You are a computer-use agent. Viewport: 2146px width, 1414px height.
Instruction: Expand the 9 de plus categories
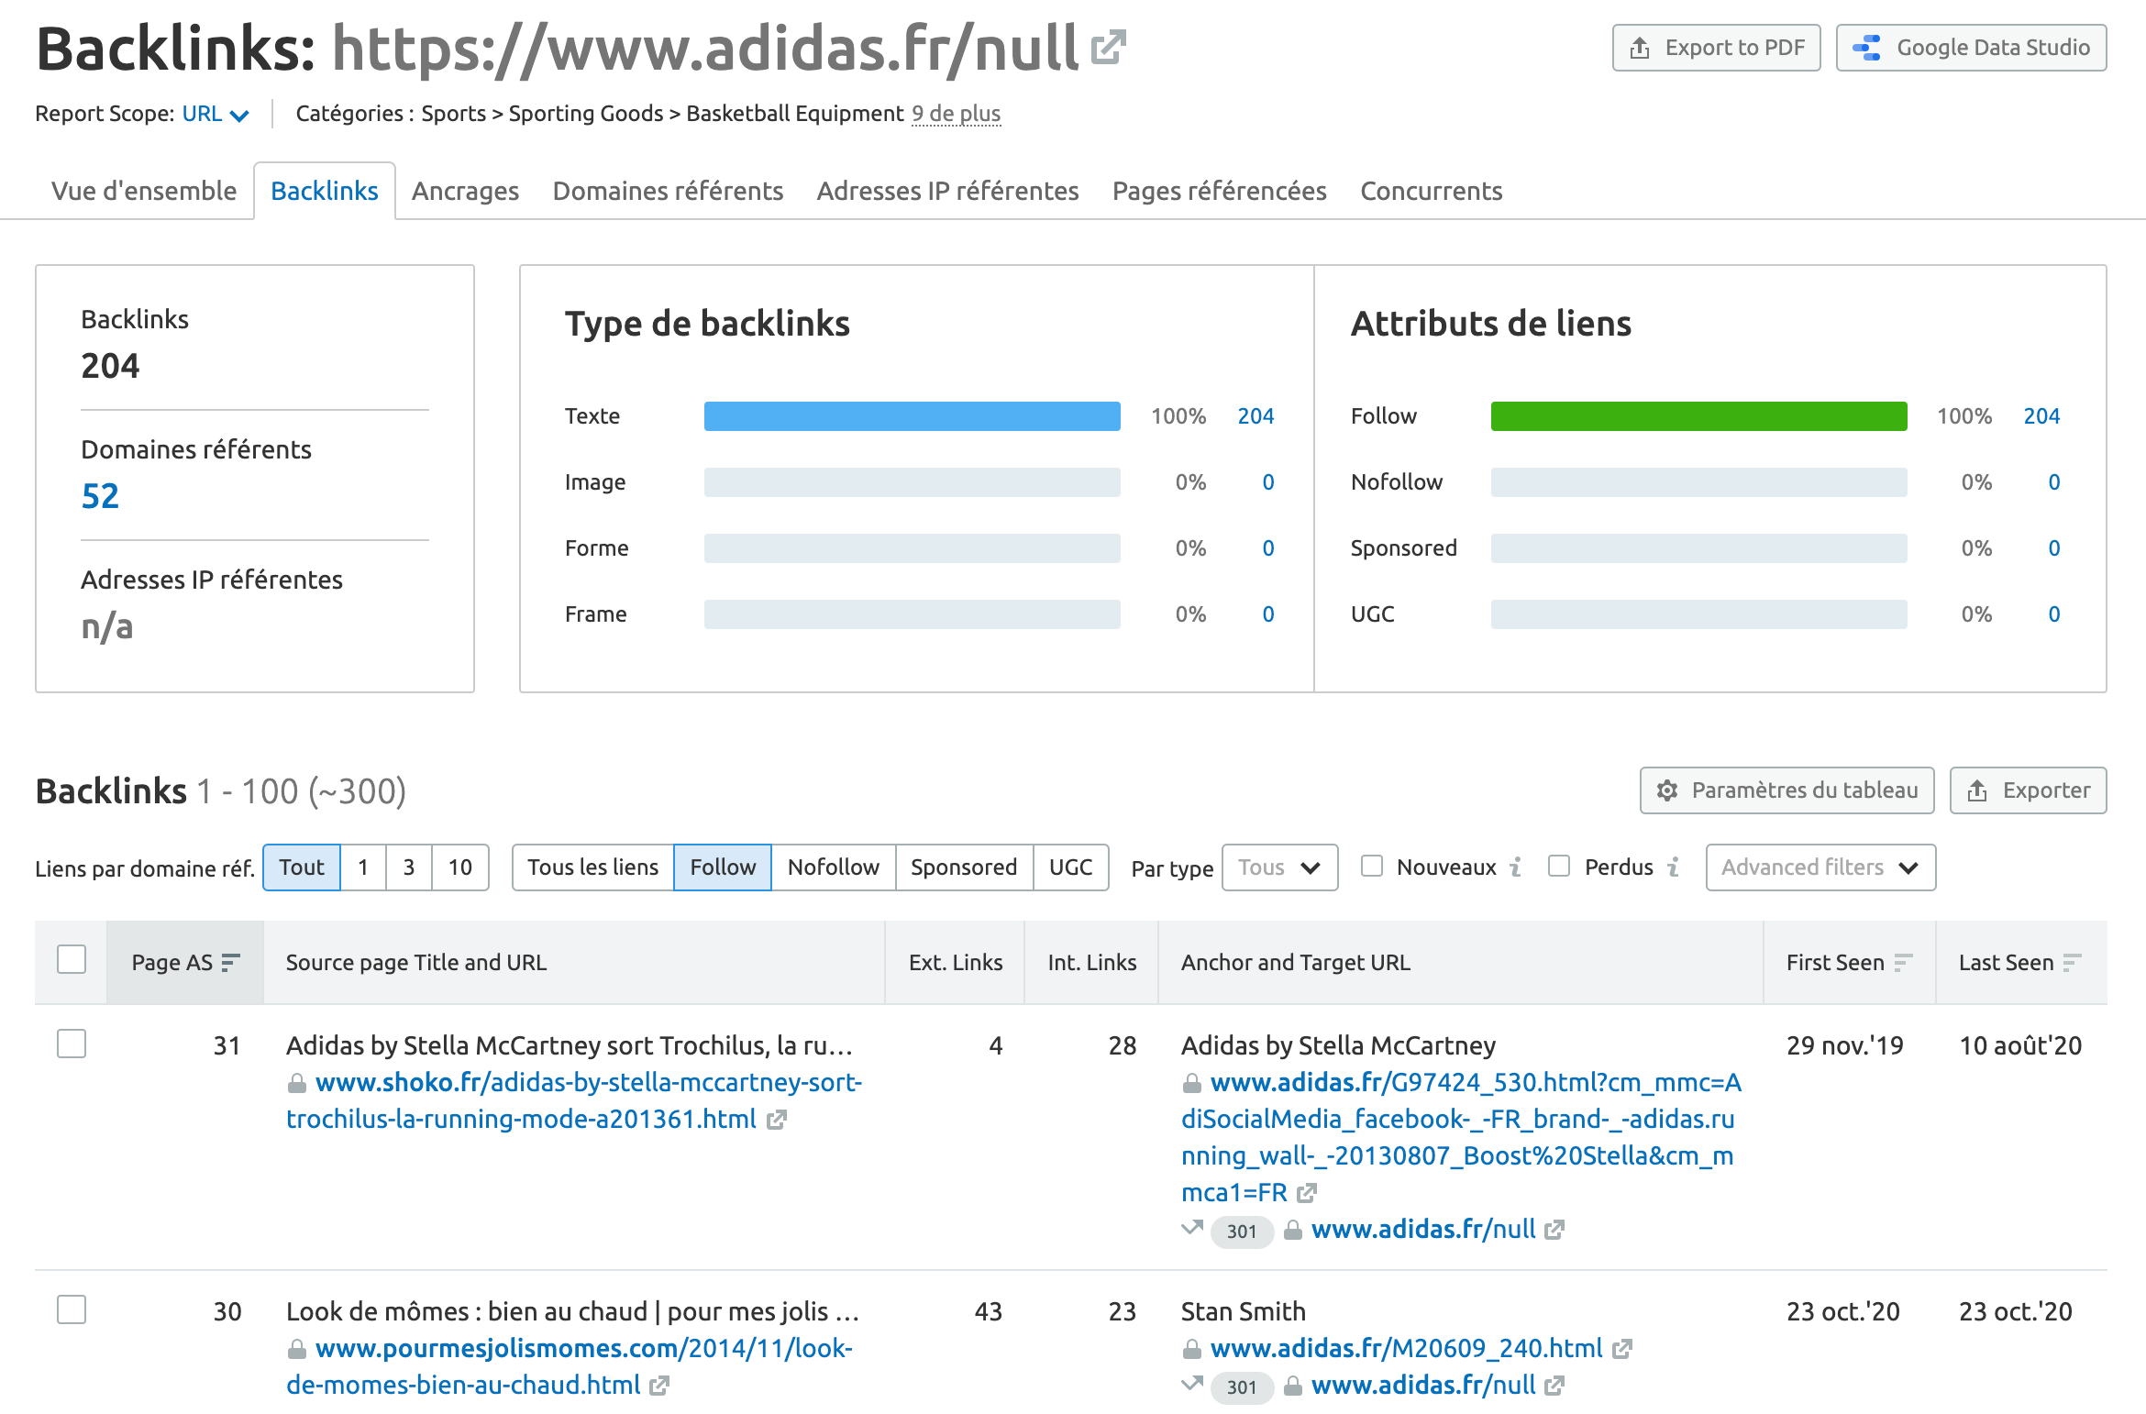click(956, 114)
